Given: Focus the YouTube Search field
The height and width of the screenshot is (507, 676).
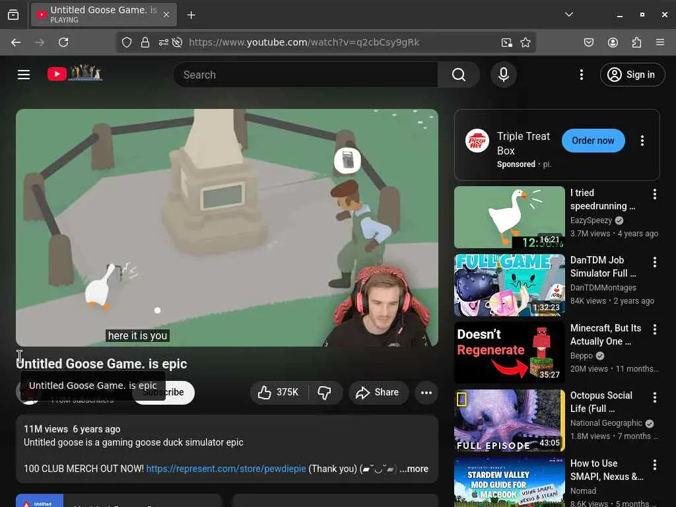Looking at the screenshot, I should [306, 75].
